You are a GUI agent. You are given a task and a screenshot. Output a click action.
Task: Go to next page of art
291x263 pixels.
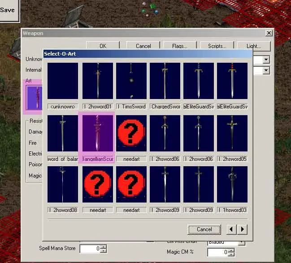coord(243,229)
